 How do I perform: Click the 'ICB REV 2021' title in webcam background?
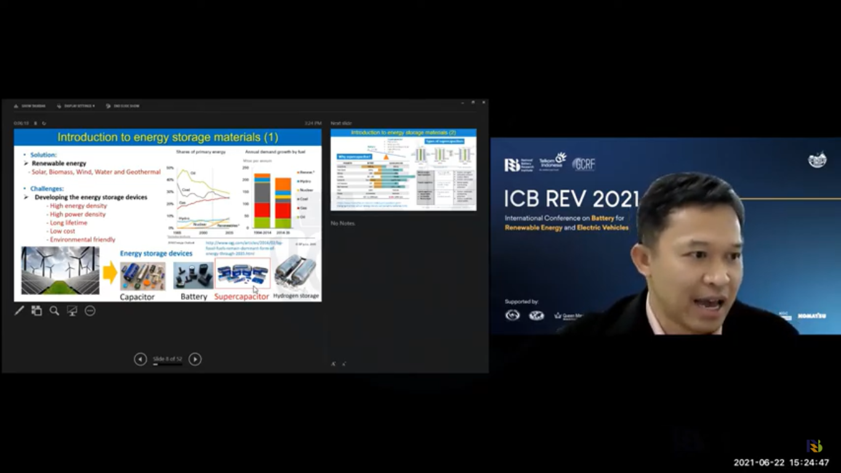pyautogui.click(x=572, y=199)
